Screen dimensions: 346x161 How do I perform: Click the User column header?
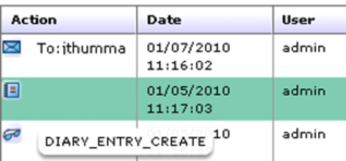pos(298,20)
